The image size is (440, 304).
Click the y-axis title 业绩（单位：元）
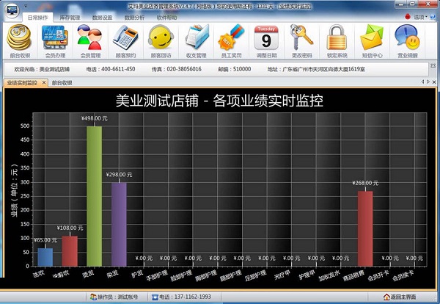coord(15,190)
